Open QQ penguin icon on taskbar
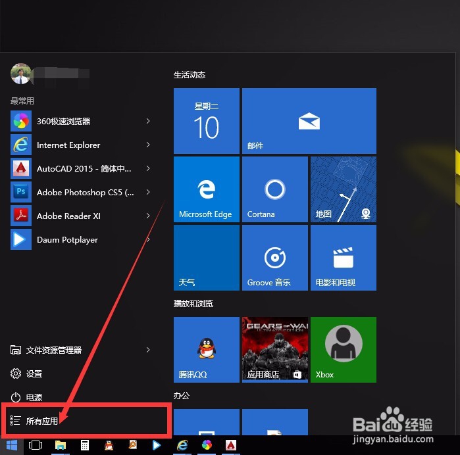This screenshot has width=460, height=455. point(109,445)
